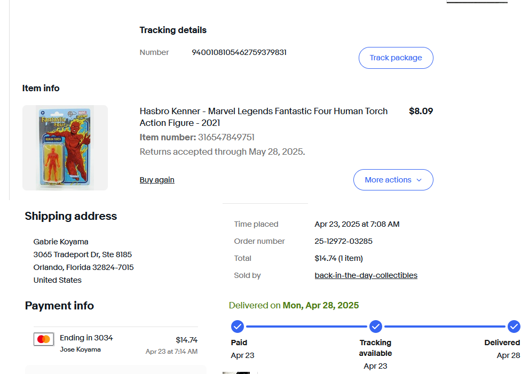529x374 pixels.
Task: Open the back-in-the-day-collectibles seller link
Action: click(x=366, y=275)
